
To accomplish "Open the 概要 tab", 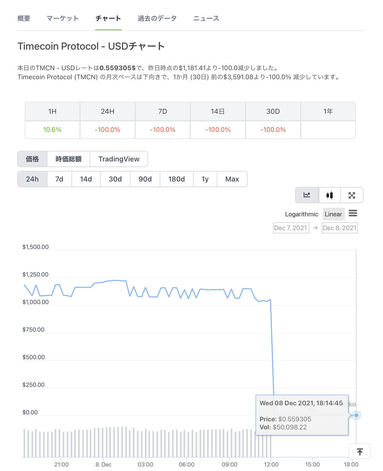I will click(x=24, y=18).
